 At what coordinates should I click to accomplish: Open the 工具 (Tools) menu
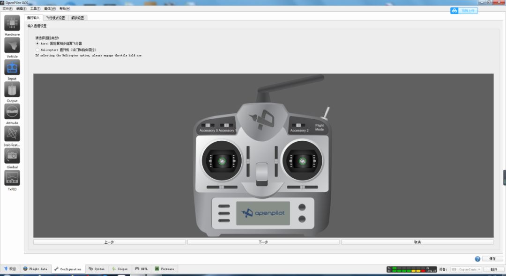tap(35, 9)
